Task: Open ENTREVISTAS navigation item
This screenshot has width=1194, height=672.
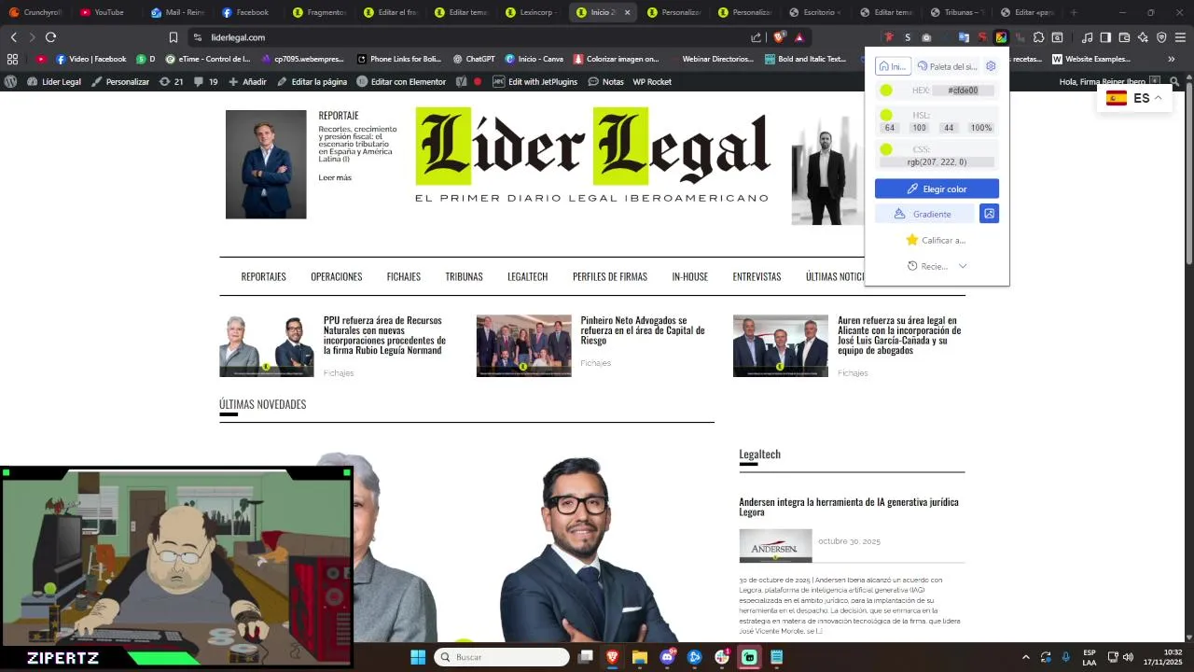Action: click(757, 276)
